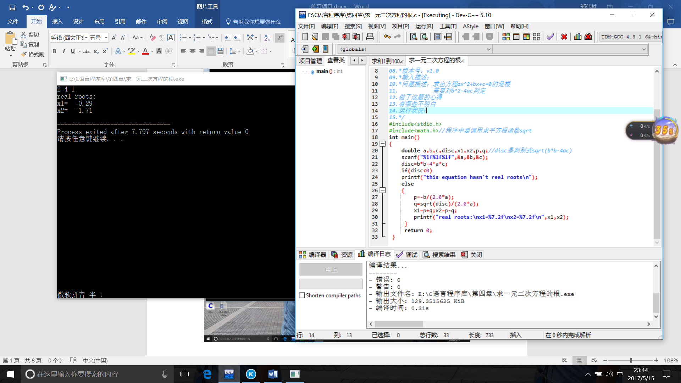
Task: Click Word's 格式刷 format painter button
Action: click(x=32, y=54)
